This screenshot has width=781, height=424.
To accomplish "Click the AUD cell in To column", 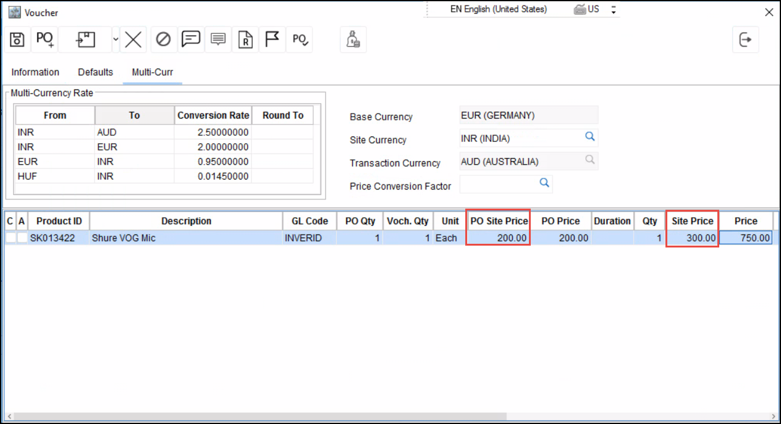I will pos(135,132).
